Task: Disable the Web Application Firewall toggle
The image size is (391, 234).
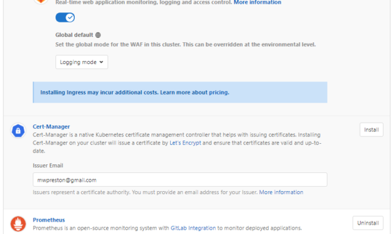Action: 65,17
